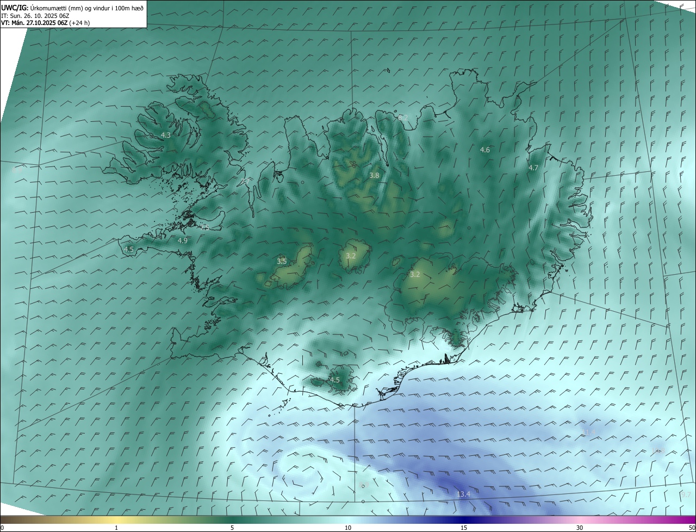Click the 4.7 value on the map
Screen dimensions: 696x532
533,168
